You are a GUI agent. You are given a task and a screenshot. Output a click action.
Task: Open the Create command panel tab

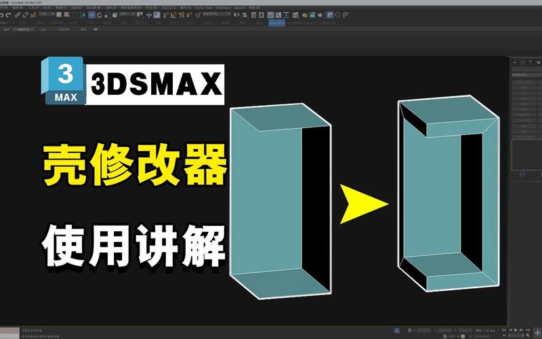tap(515, 62)
